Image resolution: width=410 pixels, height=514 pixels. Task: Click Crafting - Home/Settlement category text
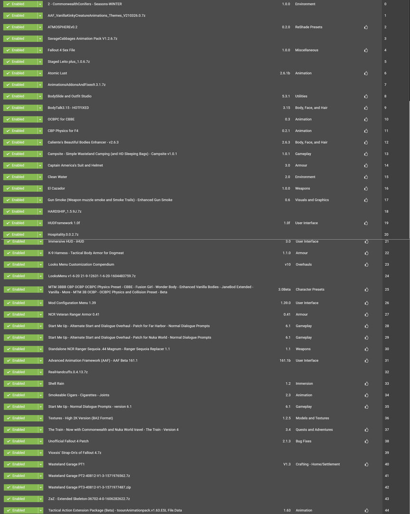pyautogui.click(x=318, y=464)
